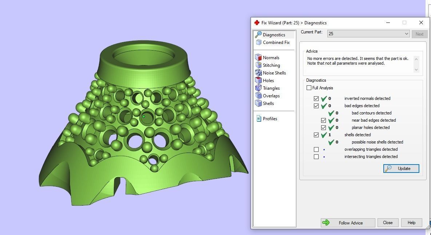This screenshot has height=235, width=431.
Task: Toggle planar holes detected checkbox
Action: (x=323, y=127)
